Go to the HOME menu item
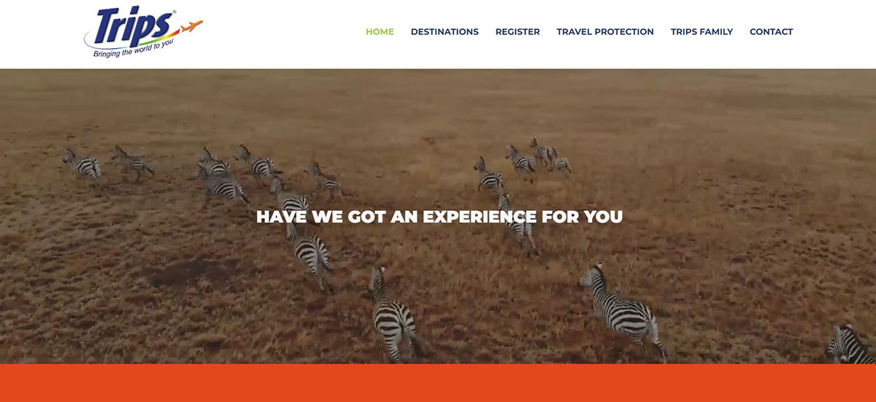 380,31
